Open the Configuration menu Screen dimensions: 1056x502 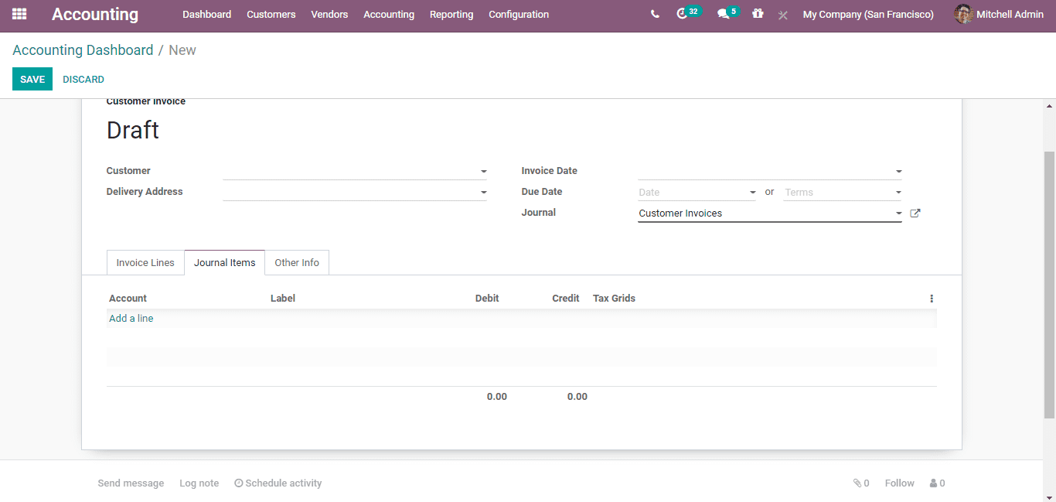[518, 14]
